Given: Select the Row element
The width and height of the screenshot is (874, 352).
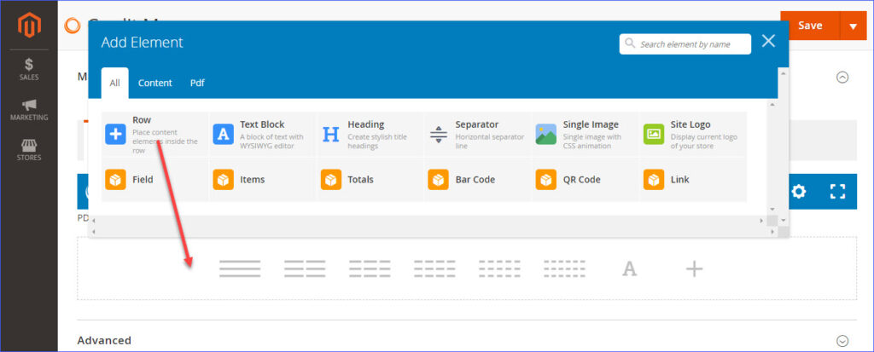Looking at the screenshot, I should (x=154, y=134).
